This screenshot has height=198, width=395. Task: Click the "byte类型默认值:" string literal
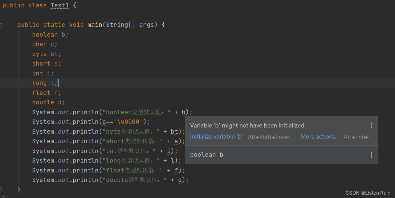point(131,131)
